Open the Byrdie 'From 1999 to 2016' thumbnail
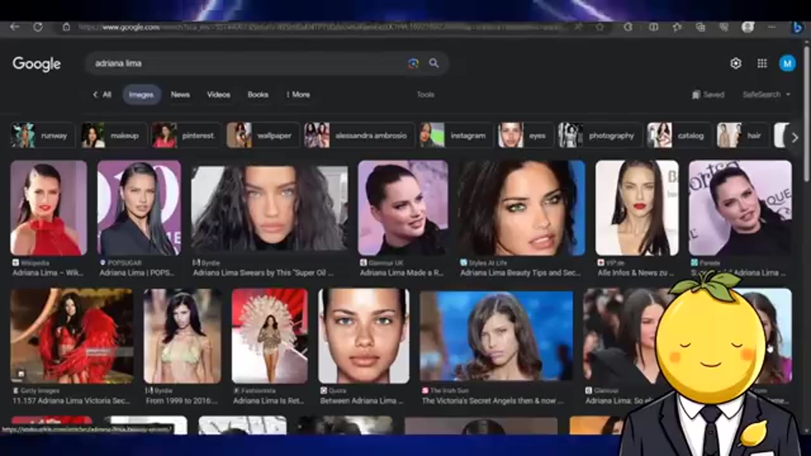The width and height of the screenshot is (811, 456). tap(182, 336)
